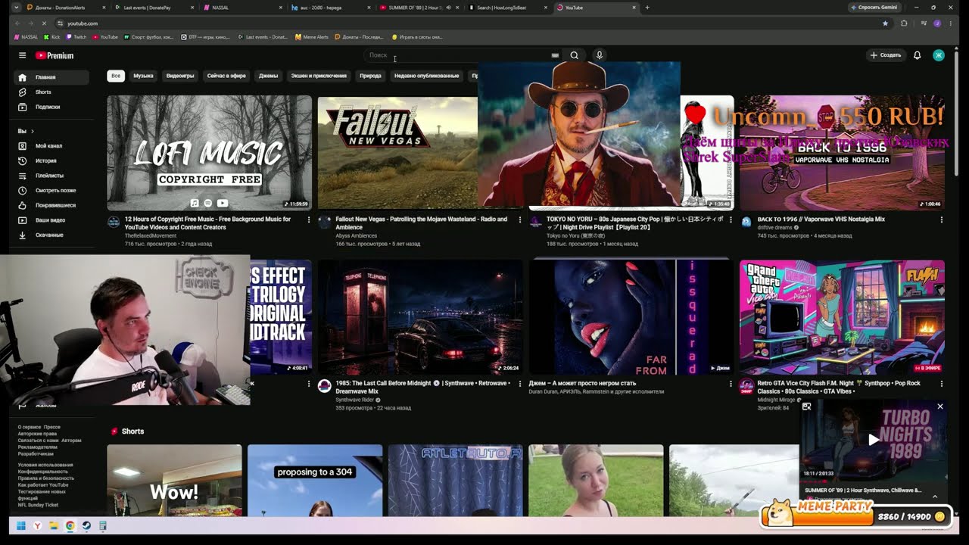Mute the SUMMER OF '89 tab audio
Screen dimensions: 969x545
[449, 8]
